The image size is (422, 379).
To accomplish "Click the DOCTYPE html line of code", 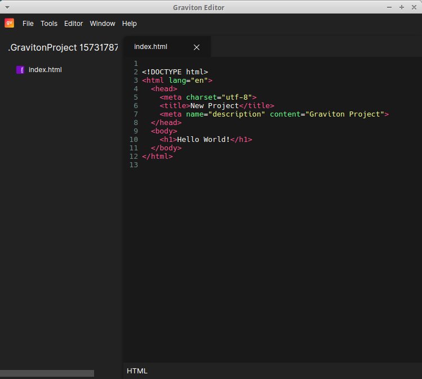I will 175,72.
